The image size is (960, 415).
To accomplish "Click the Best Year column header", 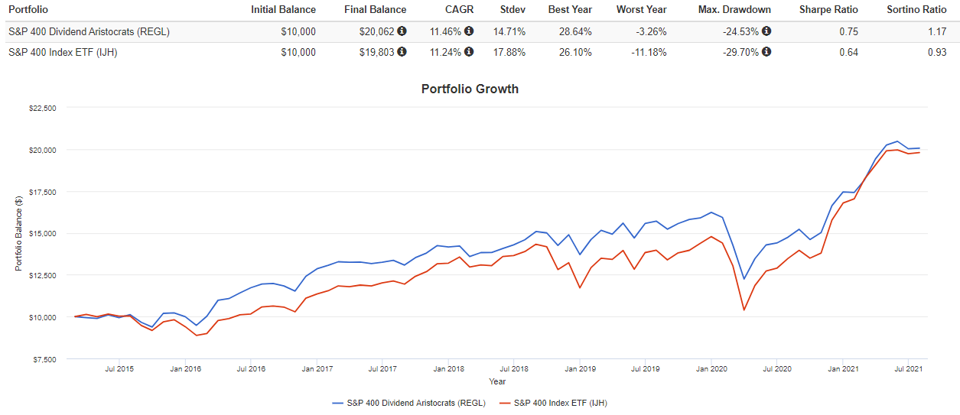I will point(571,10).
